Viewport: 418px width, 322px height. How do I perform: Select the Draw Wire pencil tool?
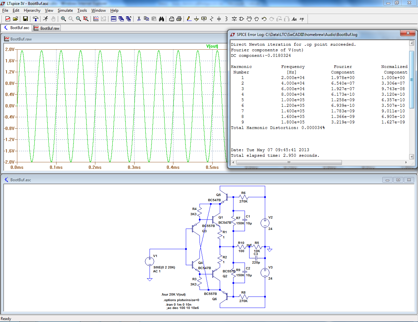point(189,19)
